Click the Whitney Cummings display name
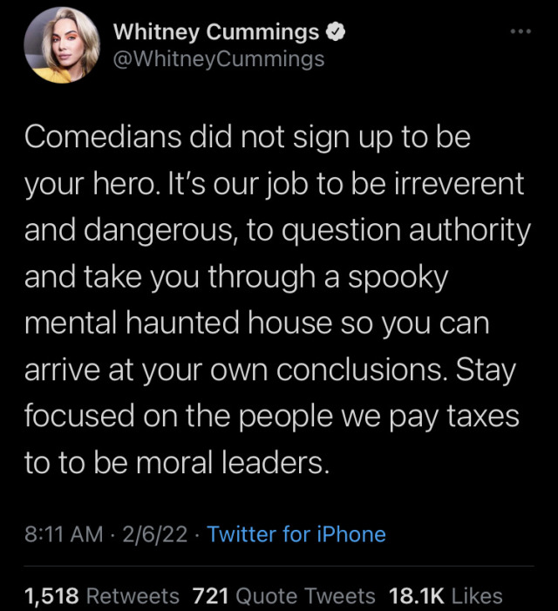 pos(216,33)
